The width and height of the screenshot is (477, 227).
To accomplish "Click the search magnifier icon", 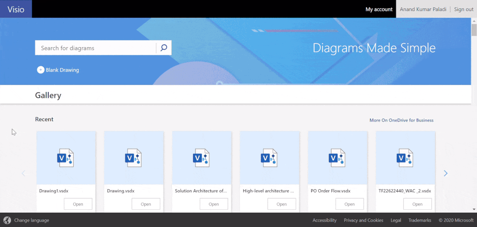I will 163,48.
